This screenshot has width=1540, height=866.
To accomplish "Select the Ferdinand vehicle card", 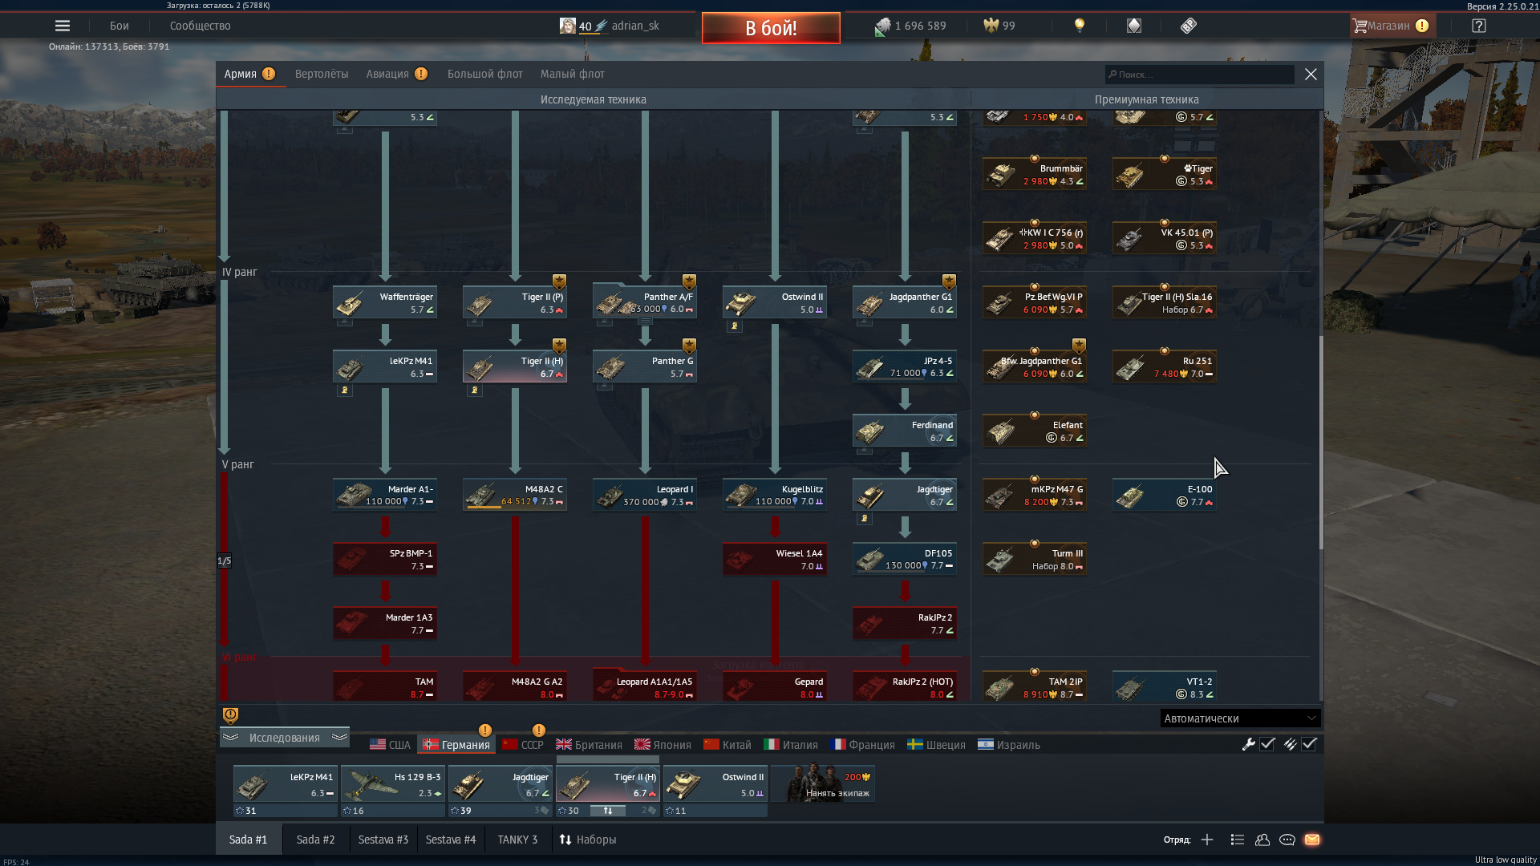I will tap(905, 431).
